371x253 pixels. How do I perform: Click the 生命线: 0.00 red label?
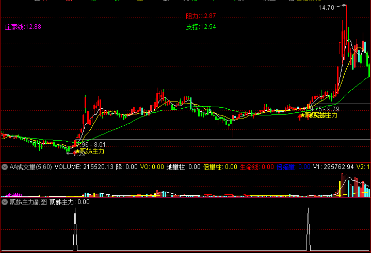pyautogui.click(x=257, y=167)
